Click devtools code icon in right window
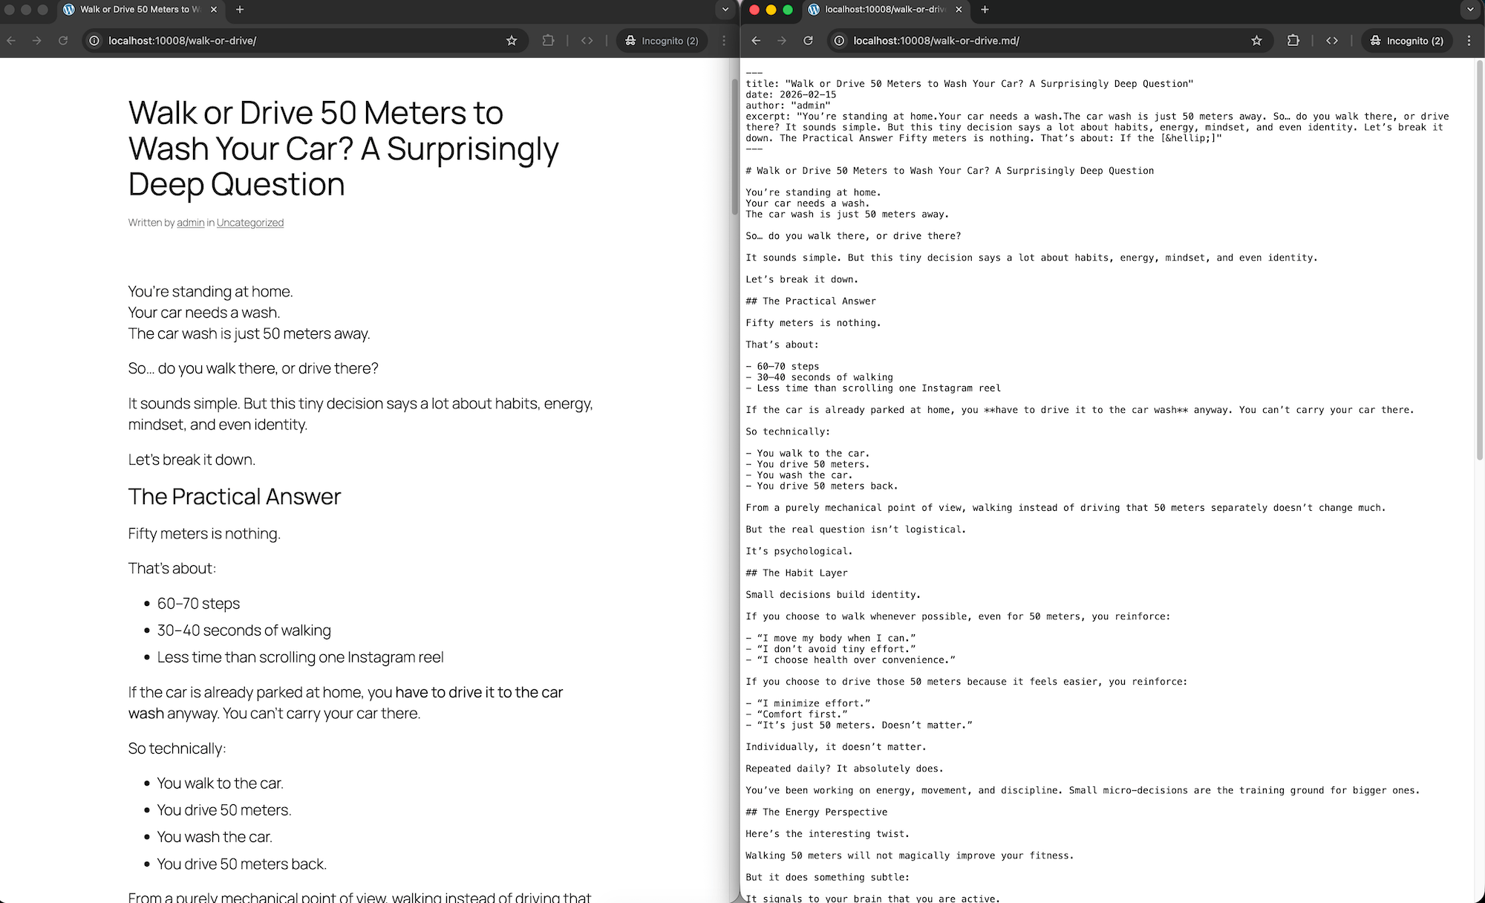Viewport: 1485px width, 903px height. pos(1332,41)
